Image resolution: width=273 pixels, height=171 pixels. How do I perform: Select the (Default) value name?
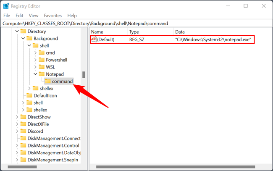(106, 39)
